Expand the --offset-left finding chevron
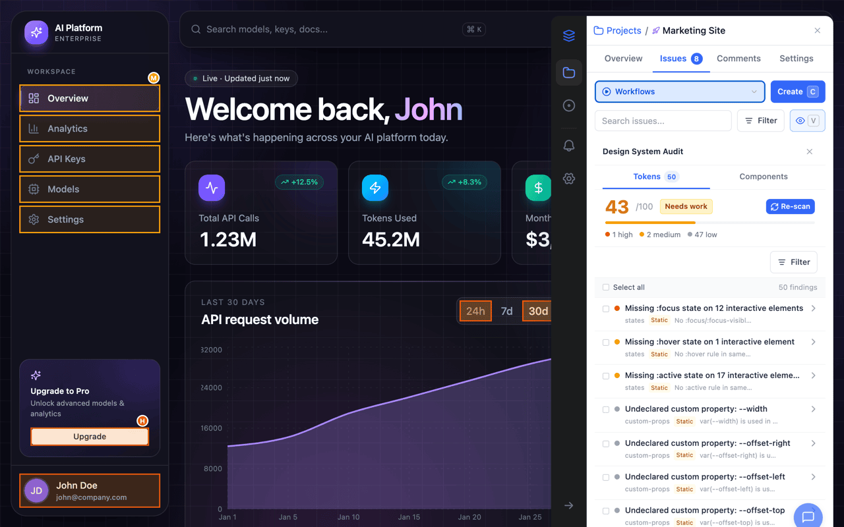The height and width of the screenshot is (527, 844). tap(814, 477)
